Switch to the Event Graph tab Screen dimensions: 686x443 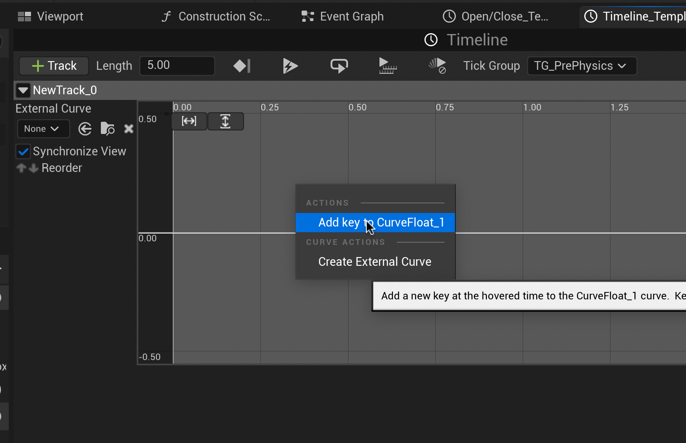[343, 17]
